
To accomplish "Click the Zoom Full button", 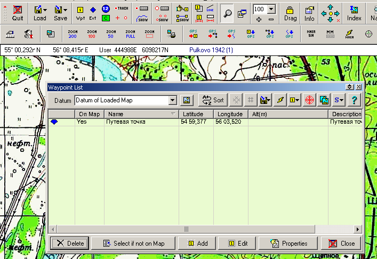I will coord(131,34).
